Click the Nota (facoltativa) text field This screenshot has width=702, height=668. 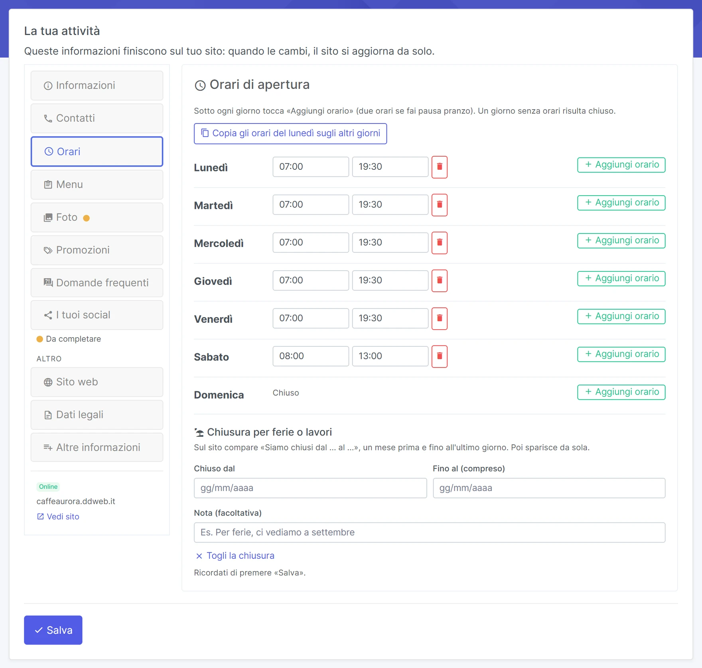[x=430, y=532]
